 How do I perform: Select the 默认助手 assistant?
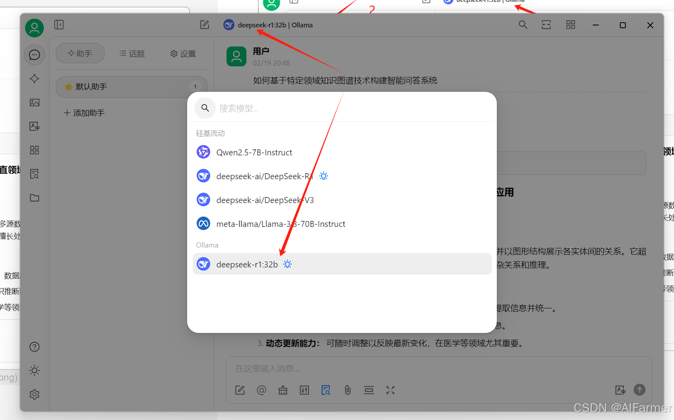click(x=132, y=87)
